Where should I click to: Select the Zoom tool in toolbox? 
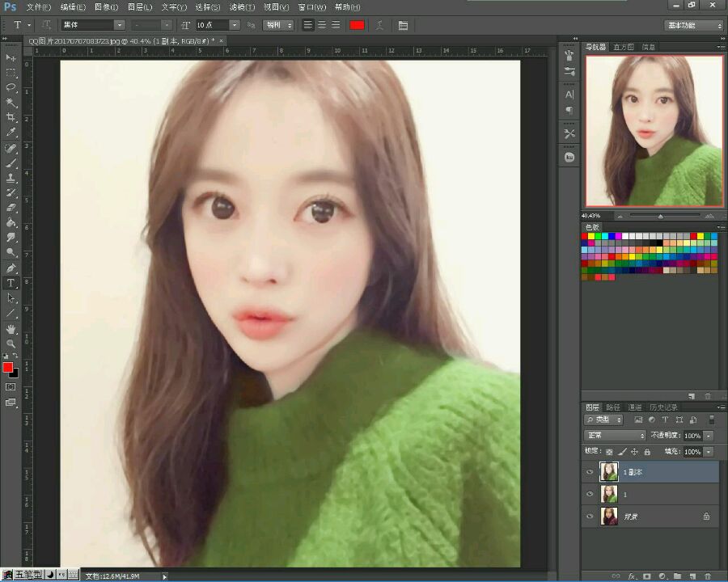pos(11,344)
